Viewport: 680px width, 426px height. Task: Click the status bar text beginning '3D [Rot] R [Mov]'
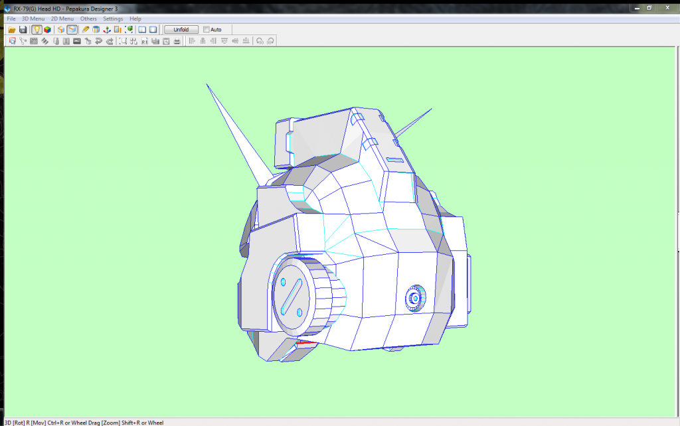pos(84,423)
